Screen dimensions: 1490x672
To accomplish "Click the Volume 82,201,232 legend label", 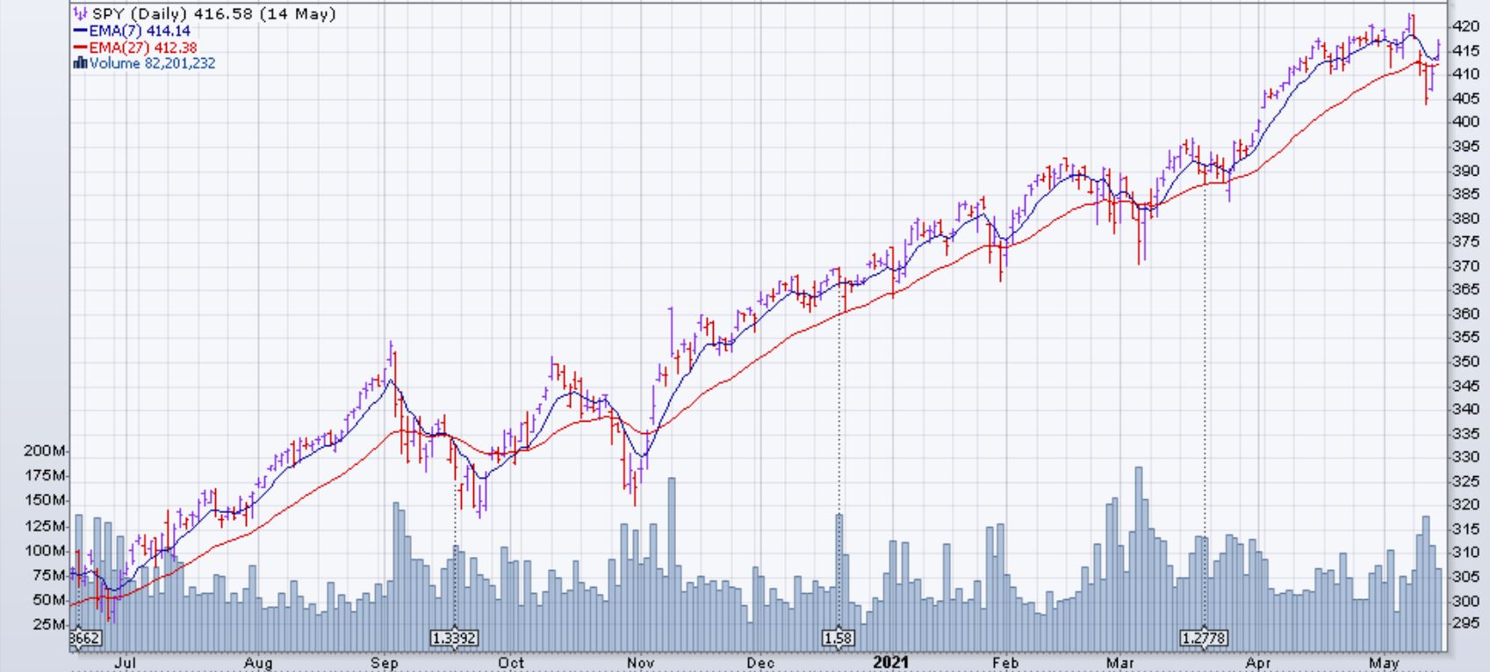I will pos(152,63).
